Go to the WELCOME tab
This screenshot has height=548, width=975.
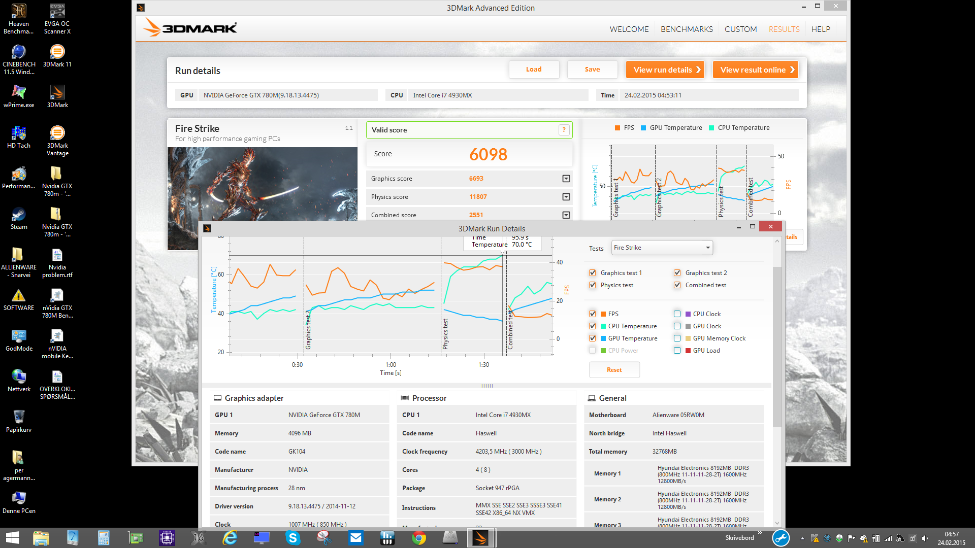coord(629,29)
